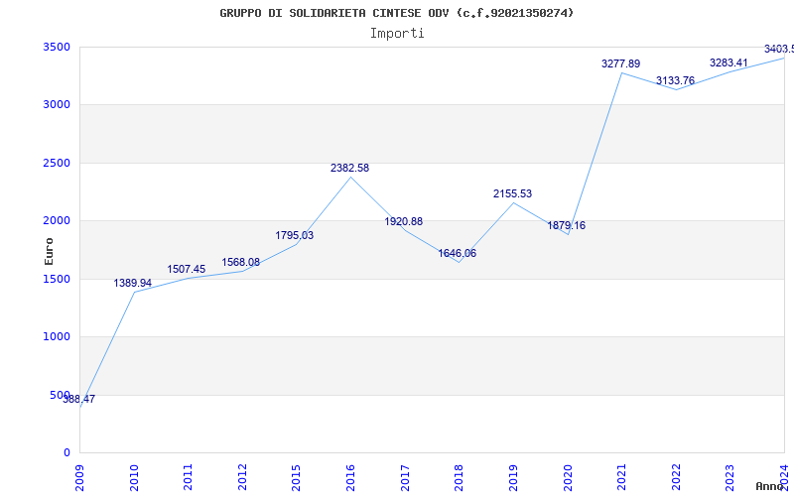Click the 2382.58 peak label
Image resolution: width=794 pixels, height=496 pixels.
(x=350, y=168)
